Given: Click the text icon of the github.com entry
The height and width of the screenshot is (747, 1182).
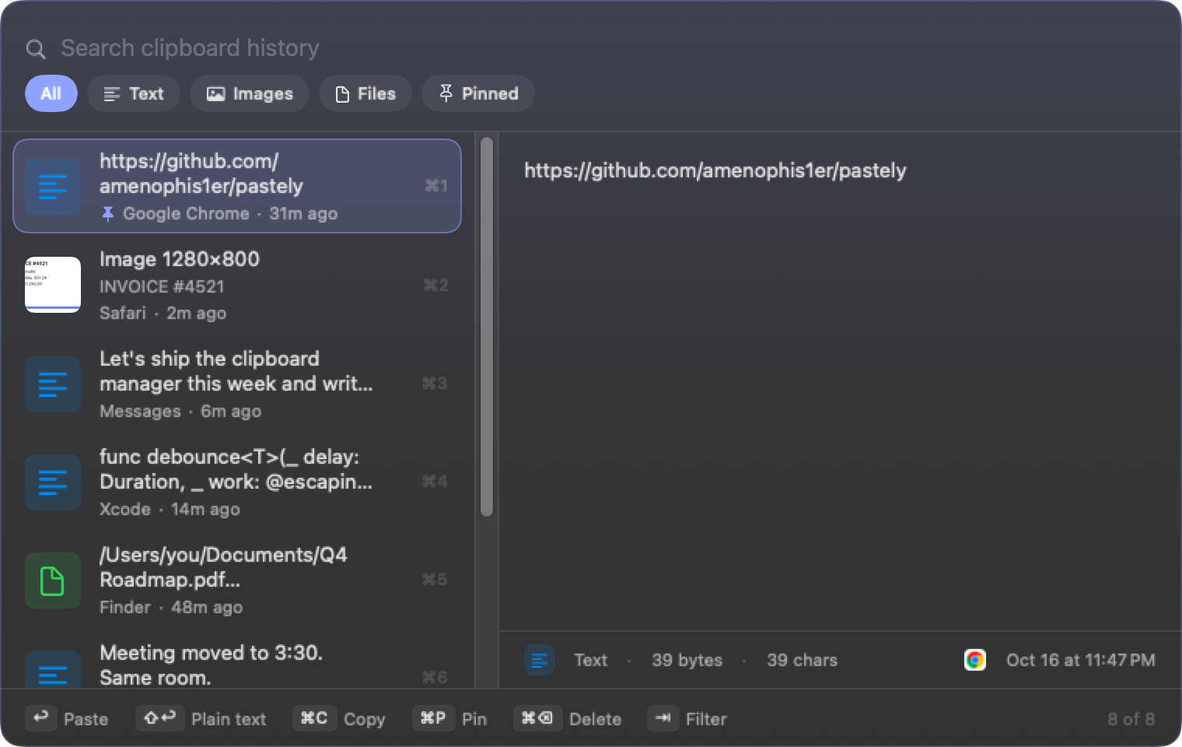Looking at the screenshot, I should pos(53,187).
